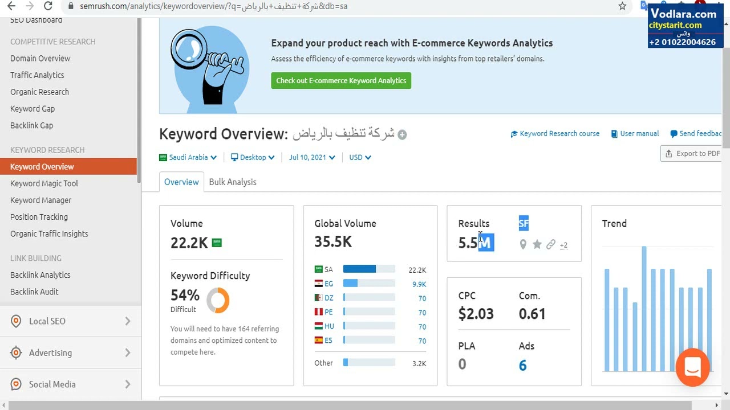Open Organic Traffic Insights
This screenshot has height=410, width=730.
(x=49, y=233)
